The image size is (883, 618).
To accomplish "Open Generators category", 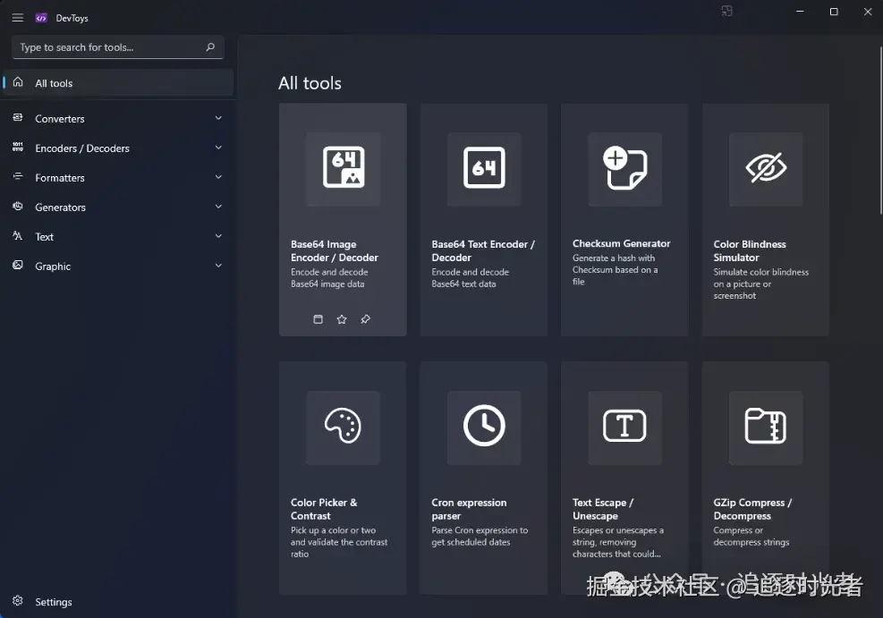I will pyautogui.click(x=118, y=207).
